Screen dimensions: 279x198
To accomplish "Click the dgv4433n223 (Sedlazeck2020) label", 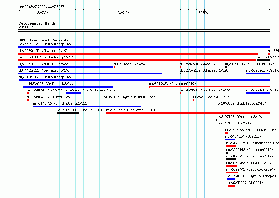I will (48, 84).
